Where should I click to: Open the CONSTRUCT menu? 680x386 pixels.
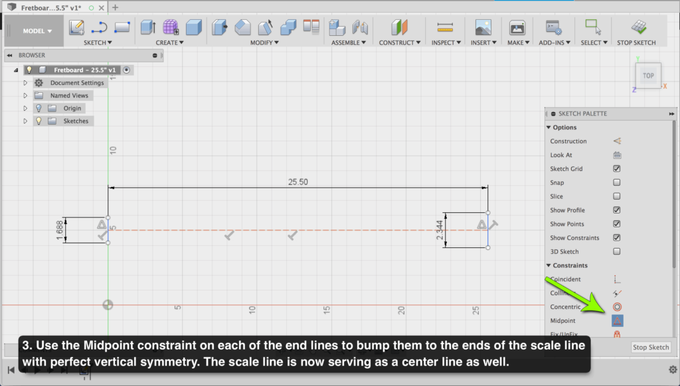pyautogui.click(x=400, y=42)
